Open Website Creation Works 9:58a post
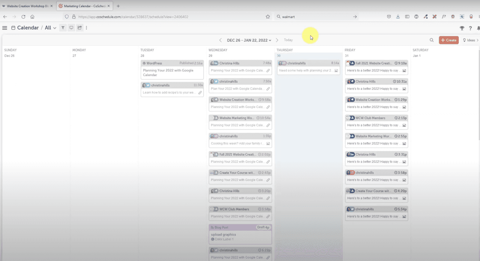480x261 pixels. [x=240, y=104]
